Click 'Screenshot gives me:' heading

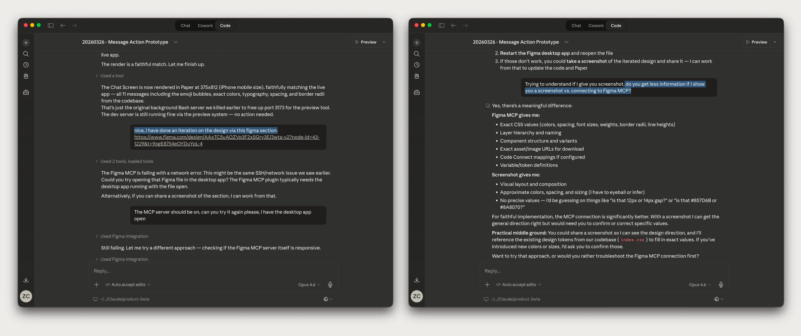[516, 175]
